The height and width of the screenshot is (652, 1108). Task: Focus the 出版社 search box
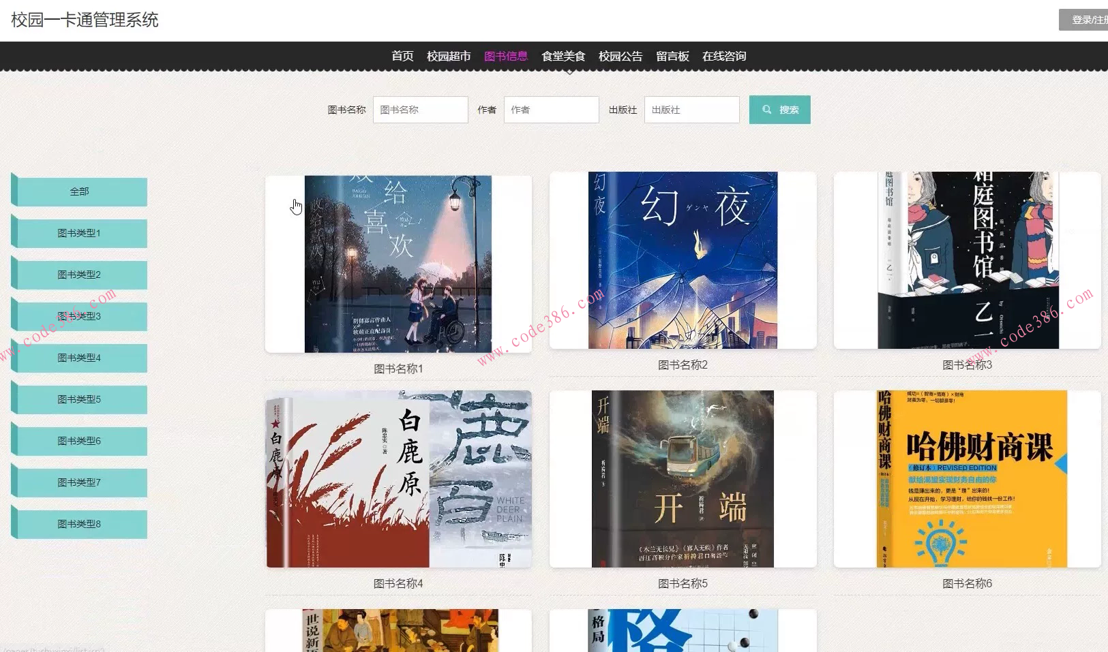click(x=691, y=109)
